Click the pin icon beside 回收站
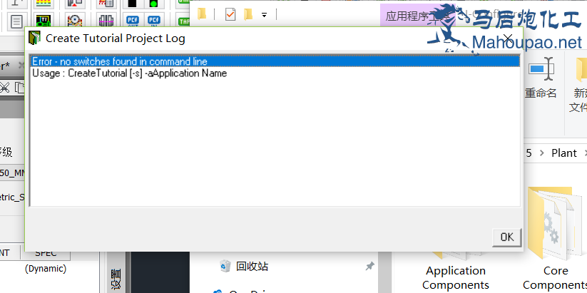 click(369, 266)
